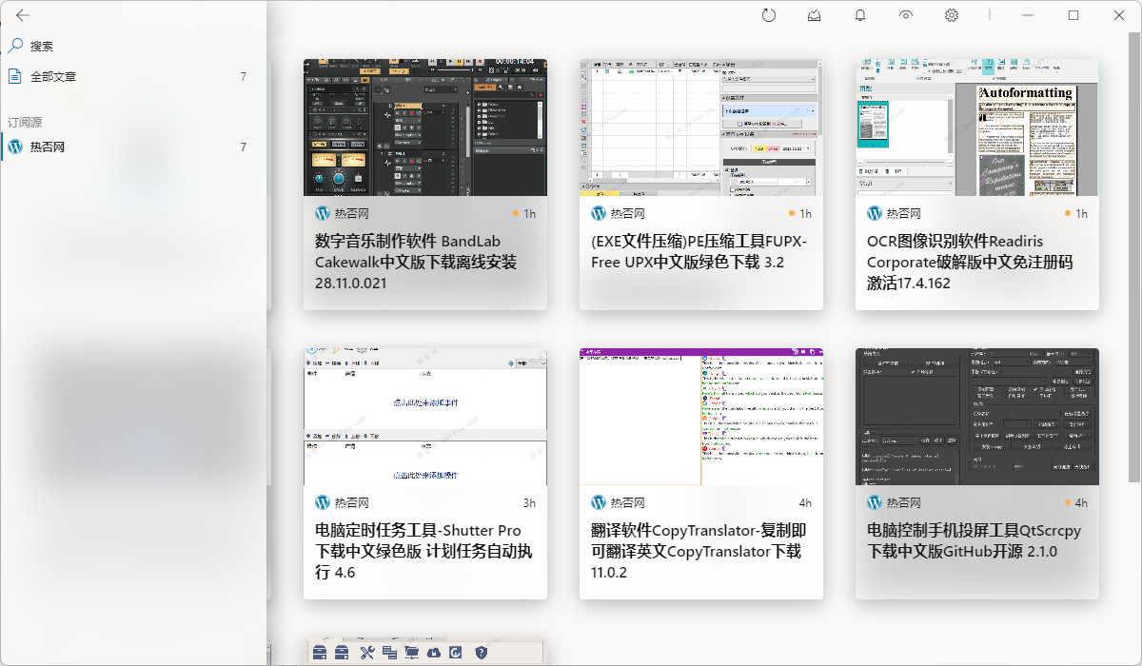Image resolution: width=1142 pixels, height=666 pixels.
Task: Click 4h timestamp on the QtScrcpy card
Action: pyautogui.click(x=1081, y=503)
